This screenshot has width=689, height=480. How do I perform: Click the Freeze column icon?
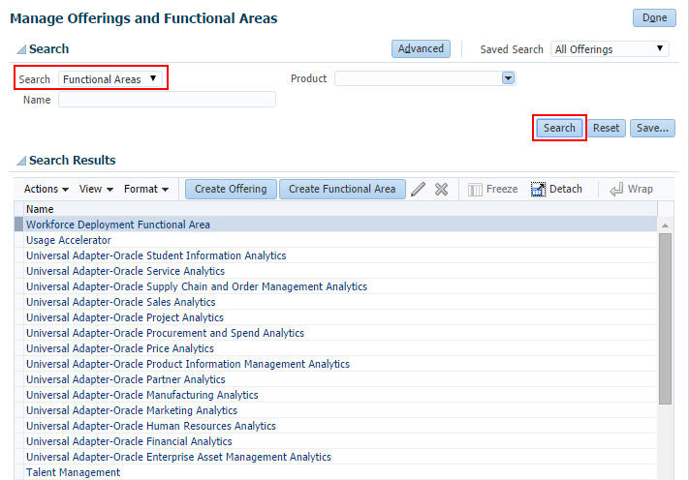click(476, 190)
